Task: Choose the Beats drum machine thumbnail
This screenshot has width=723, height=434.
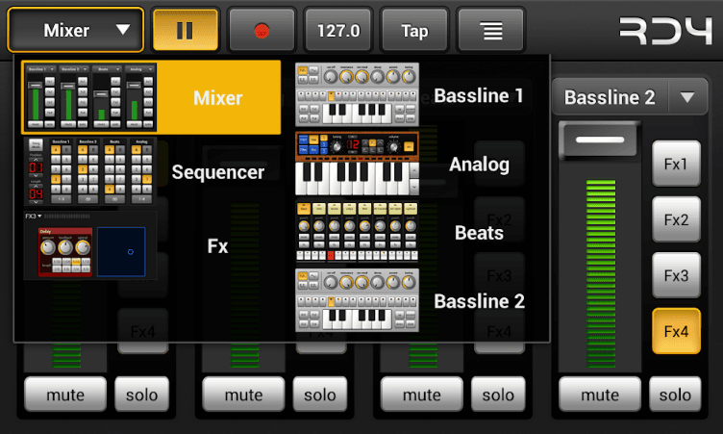Action: coord(358,233)
